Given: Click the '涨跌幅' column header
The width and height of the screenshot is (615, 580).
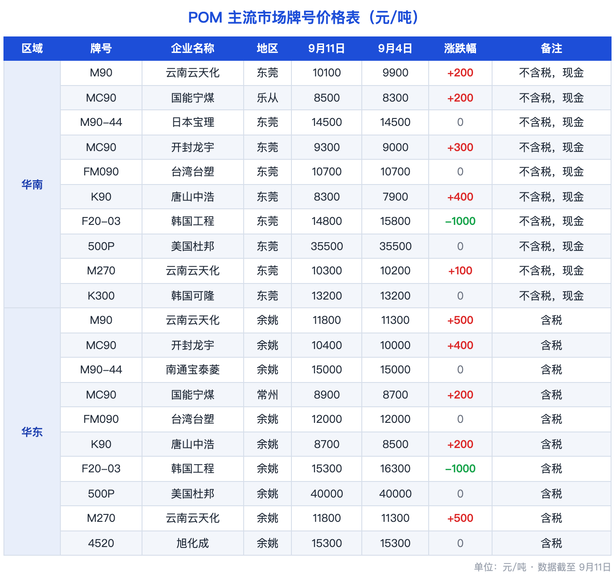Looking at the screenshot, I should (x=460, y=48).
